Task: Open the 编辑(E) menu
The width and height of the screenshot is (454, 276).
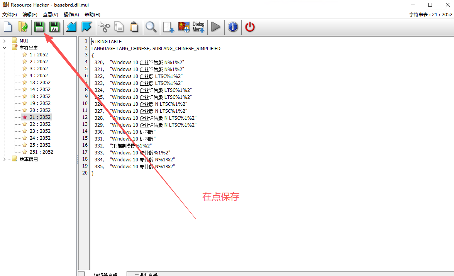Action: [30, 15]
